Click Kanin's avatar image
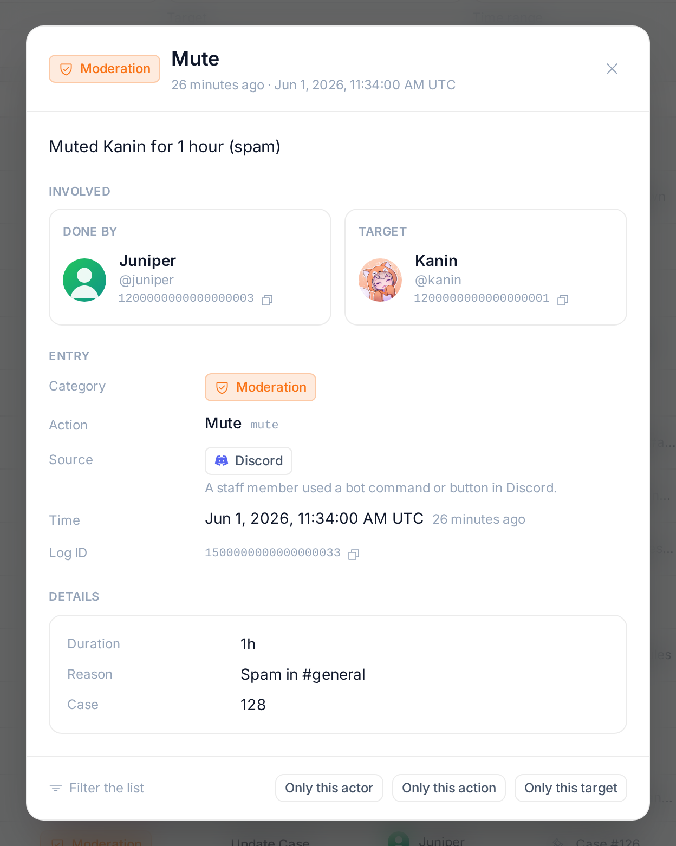The height and width of the screenshot is (846, 676). tap(380, 280)
